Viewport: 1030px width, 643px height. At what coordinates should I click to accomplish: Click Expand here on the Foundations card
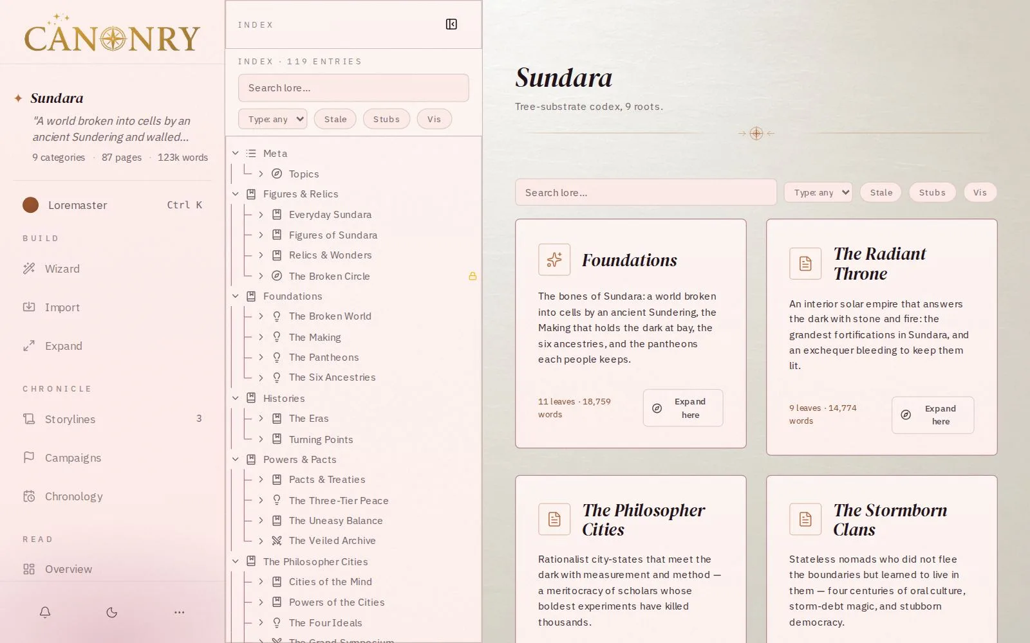(683, 408)
